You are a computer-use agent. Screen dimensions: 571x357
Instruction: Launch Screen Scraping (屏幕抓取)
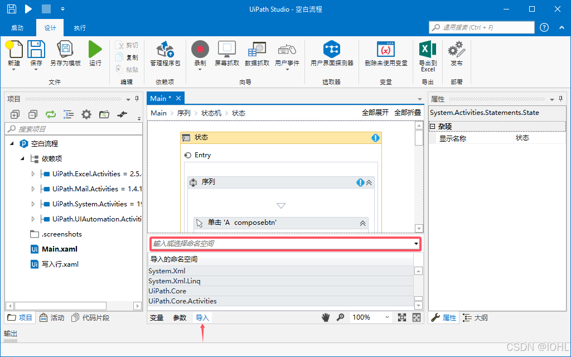[x=227, y=50]
